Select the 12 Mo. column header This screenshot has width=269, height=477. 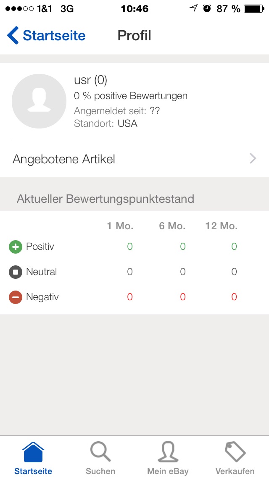pyautogui.click(x=221, y=226)
